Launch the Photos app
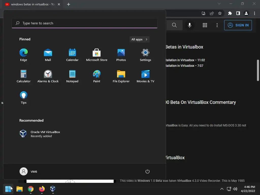The image size is (260, 195). click(121, 55)
